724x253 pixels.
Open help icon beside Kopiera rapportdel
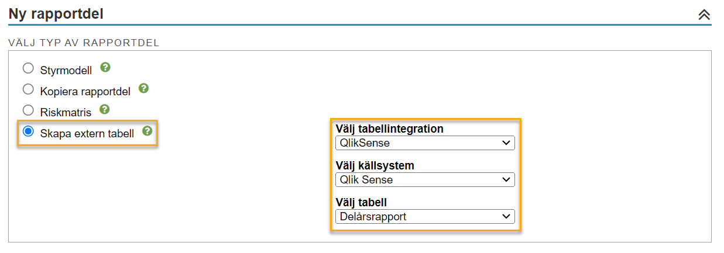click(x=143, y=89)
